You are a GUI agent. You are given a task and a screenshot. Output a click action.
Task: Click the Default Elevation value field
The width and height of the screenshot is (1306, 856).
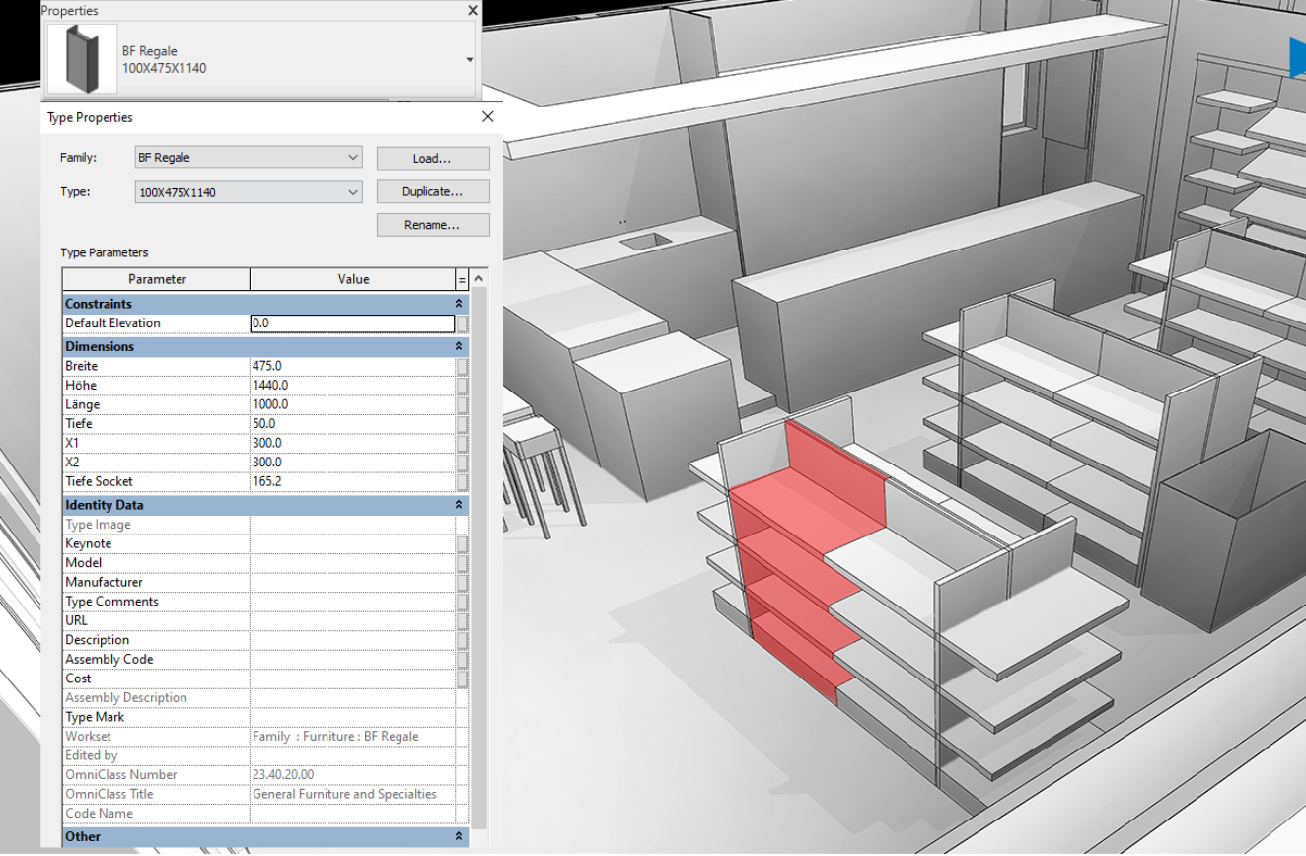(352, 323)
